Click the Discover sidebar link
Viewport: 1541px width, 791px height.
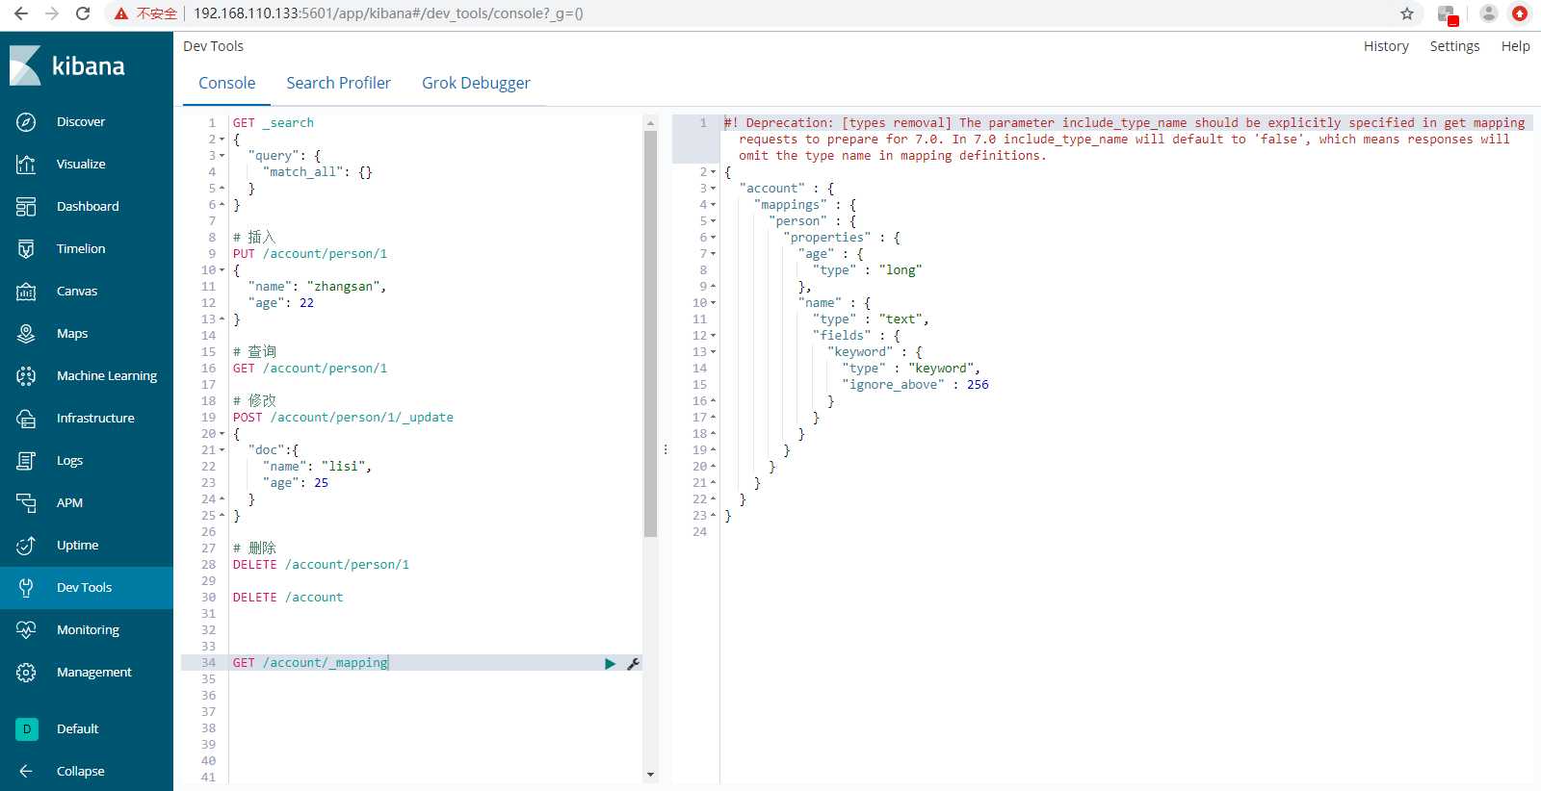click(x=81, y=122)
